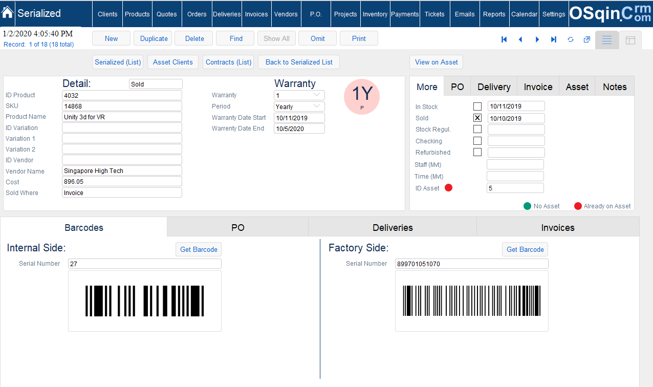653x387 pixels.
Task: Click Contracts (List) button
Action: [x=228, y=62]
